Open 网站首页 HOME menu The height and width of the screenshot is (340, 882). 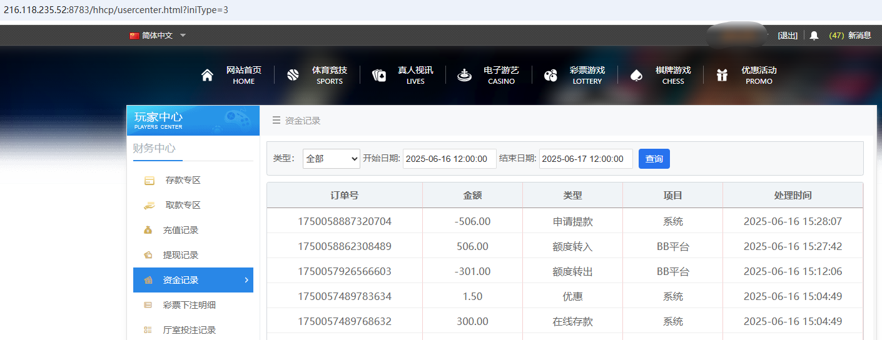pyautogui.click(x=243, y=76)
